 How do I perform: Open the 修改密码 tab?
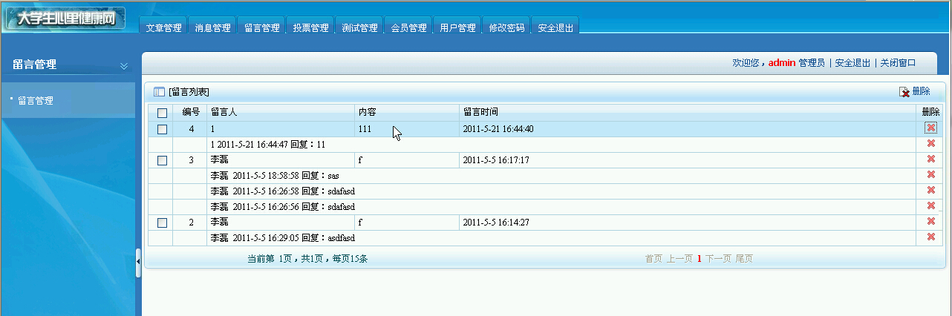506,27
